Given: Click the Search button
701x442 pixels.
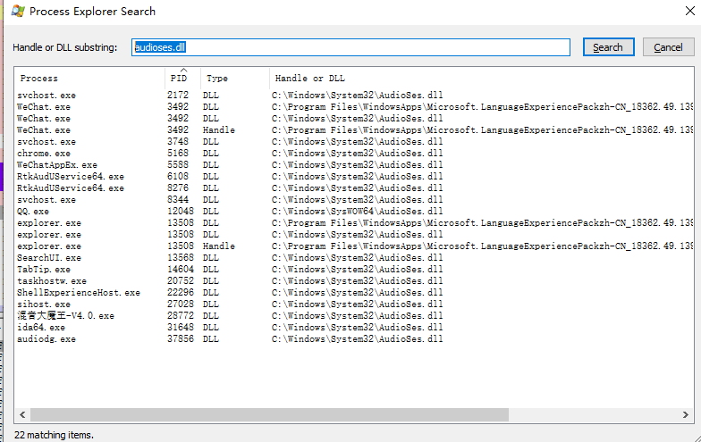Looking at the screenshot, I should tap(608, 47).
